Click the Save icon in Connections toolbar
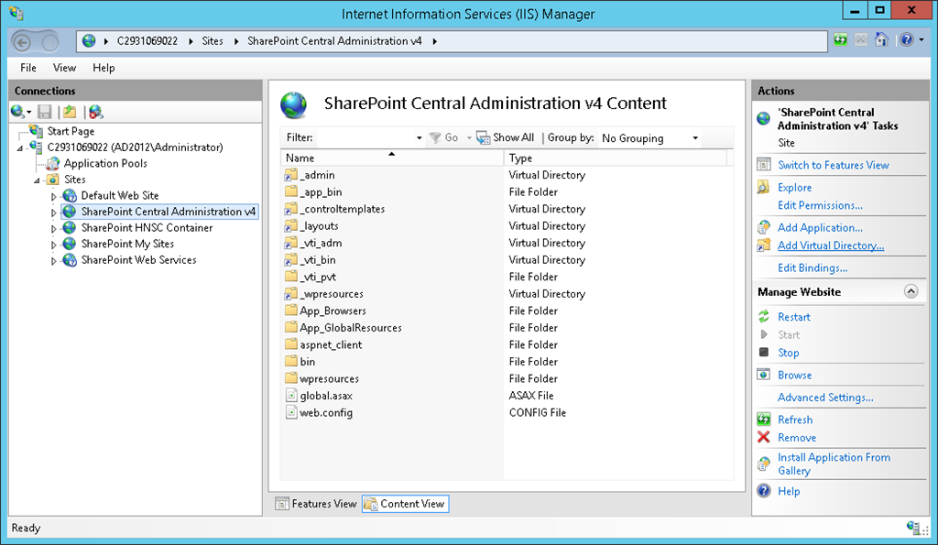Image resolution: width=938 pixels, height=545 pixels. 45,112
